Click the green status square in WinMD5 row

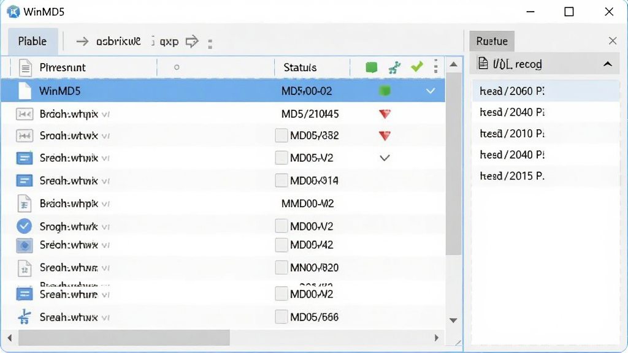coord(385,91)
